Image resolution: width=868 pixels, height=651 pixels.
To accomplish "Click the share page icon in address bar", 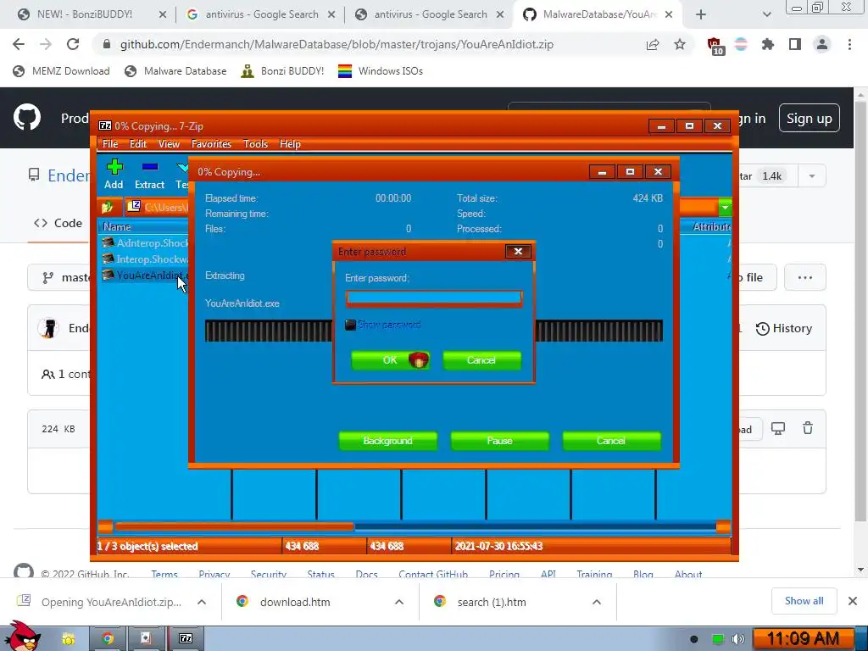I will [653, 44].
